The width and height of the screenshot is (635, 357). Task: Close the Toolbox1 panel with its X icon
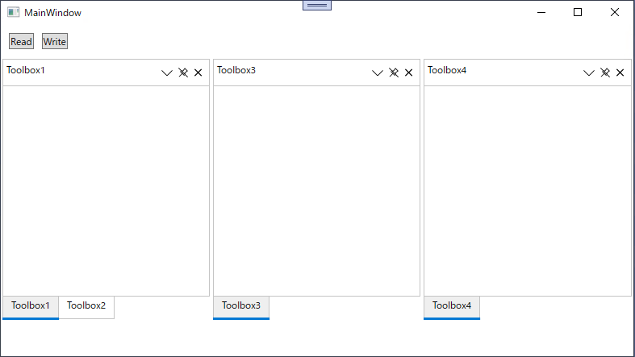(198, 73)
